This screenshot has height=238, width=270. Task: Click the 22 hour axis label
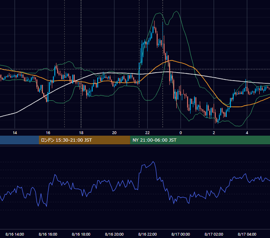coord(147,133)
